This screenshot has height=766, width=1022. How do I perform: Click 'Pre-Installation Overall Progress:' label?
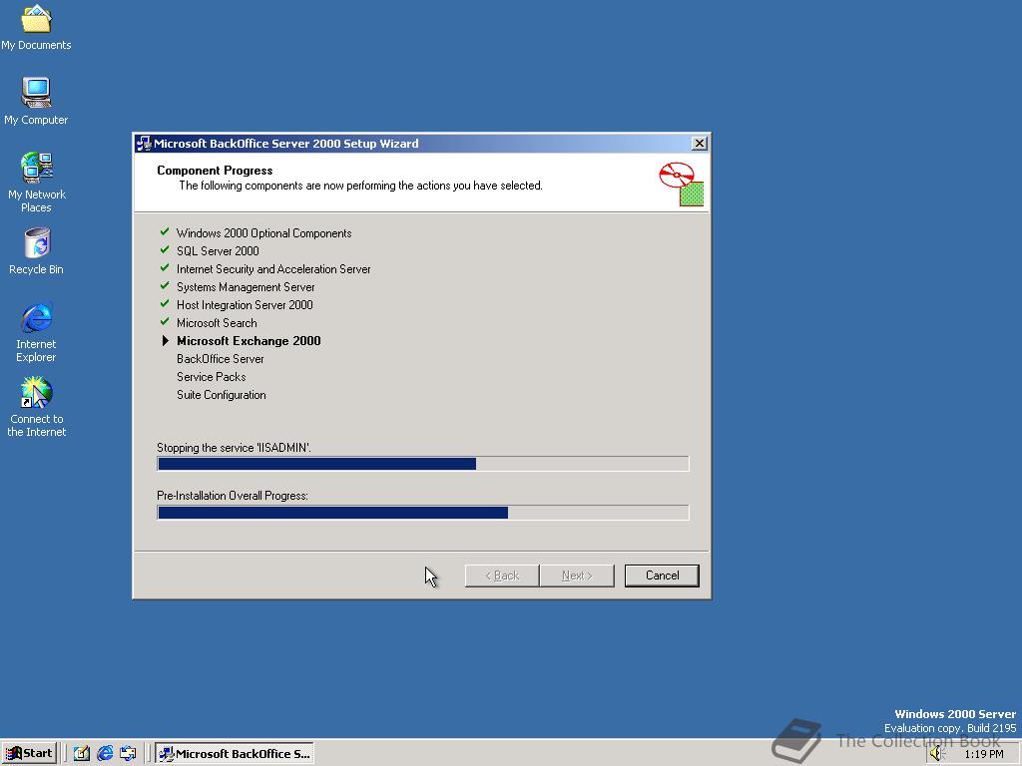click(233, 496)
